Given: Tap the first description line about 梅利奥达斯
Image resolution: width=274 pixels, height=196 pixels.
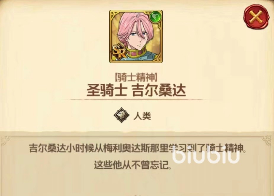Looking at the screenshot, I should click(137, 148).
